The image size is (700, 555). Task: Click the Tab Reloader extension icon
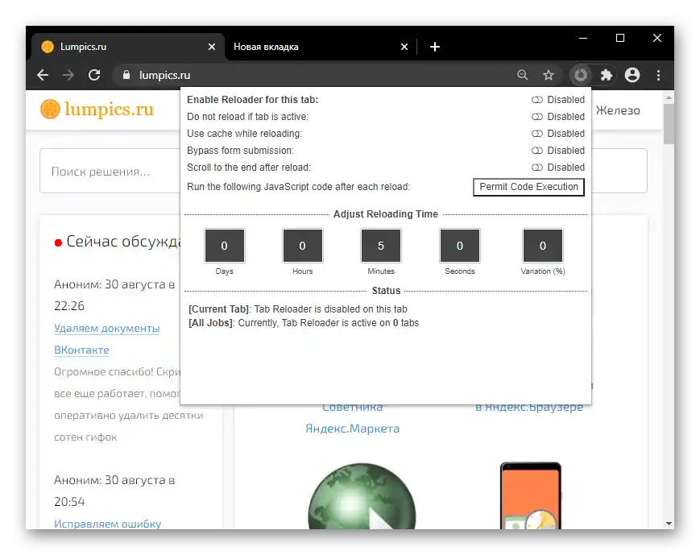coord(580,75)
